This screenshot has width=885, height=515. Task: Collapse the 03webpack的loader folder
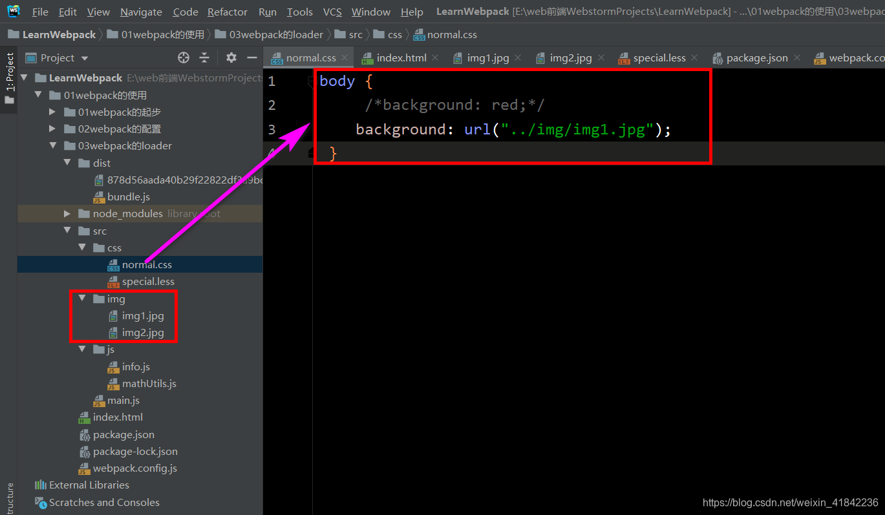coord(53,145)
